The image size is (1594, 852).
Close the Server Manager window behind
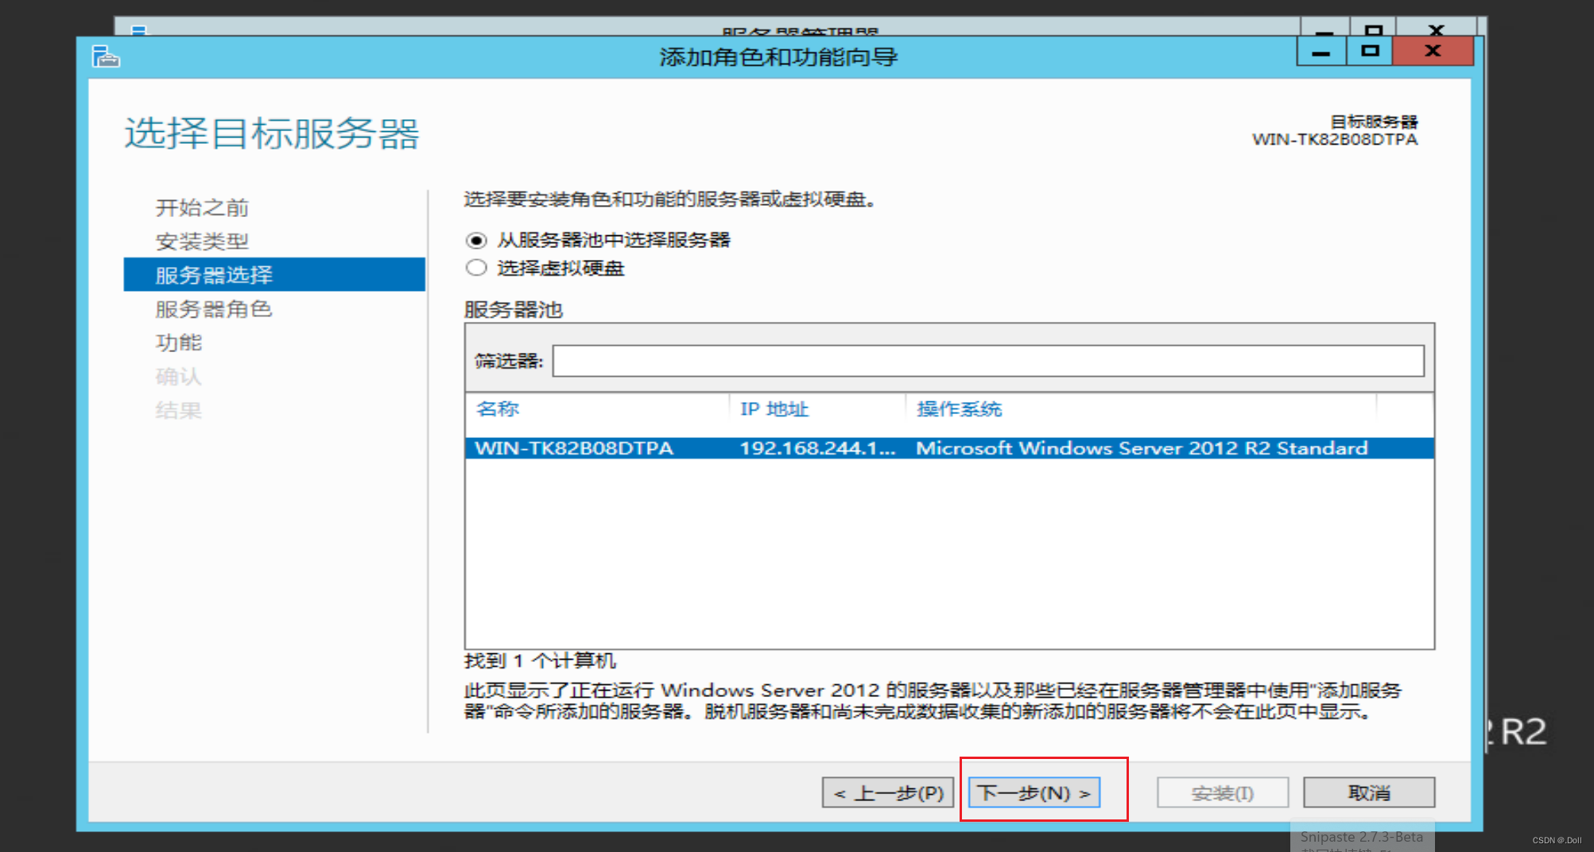(x=1437, y=29)
